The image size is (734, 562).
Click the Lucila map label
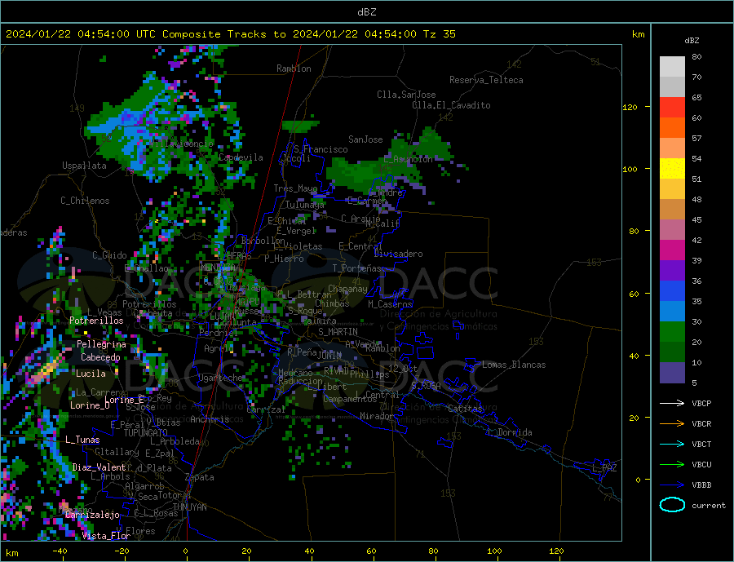[x=91, y=374]
